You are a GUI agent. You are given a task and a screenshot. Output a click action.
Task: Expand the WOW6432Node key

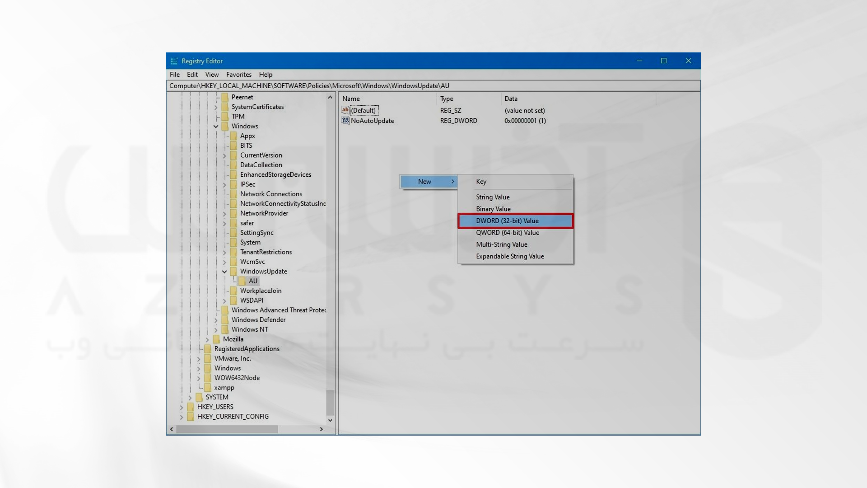click(x=199, y=378)
